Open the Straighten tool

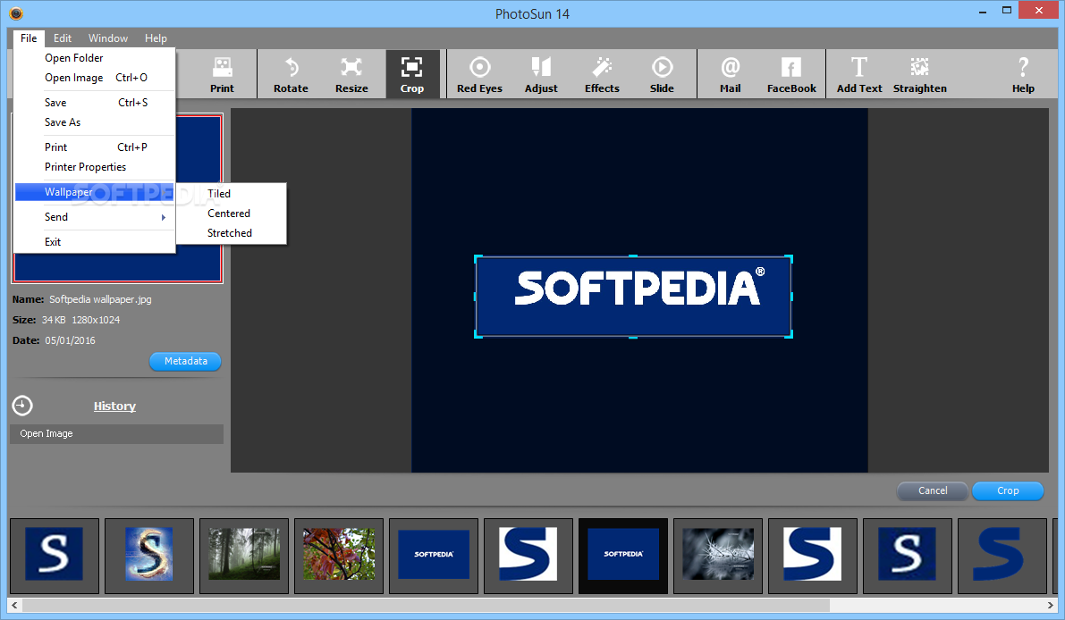pyautogui.click(x=919, y=75)
